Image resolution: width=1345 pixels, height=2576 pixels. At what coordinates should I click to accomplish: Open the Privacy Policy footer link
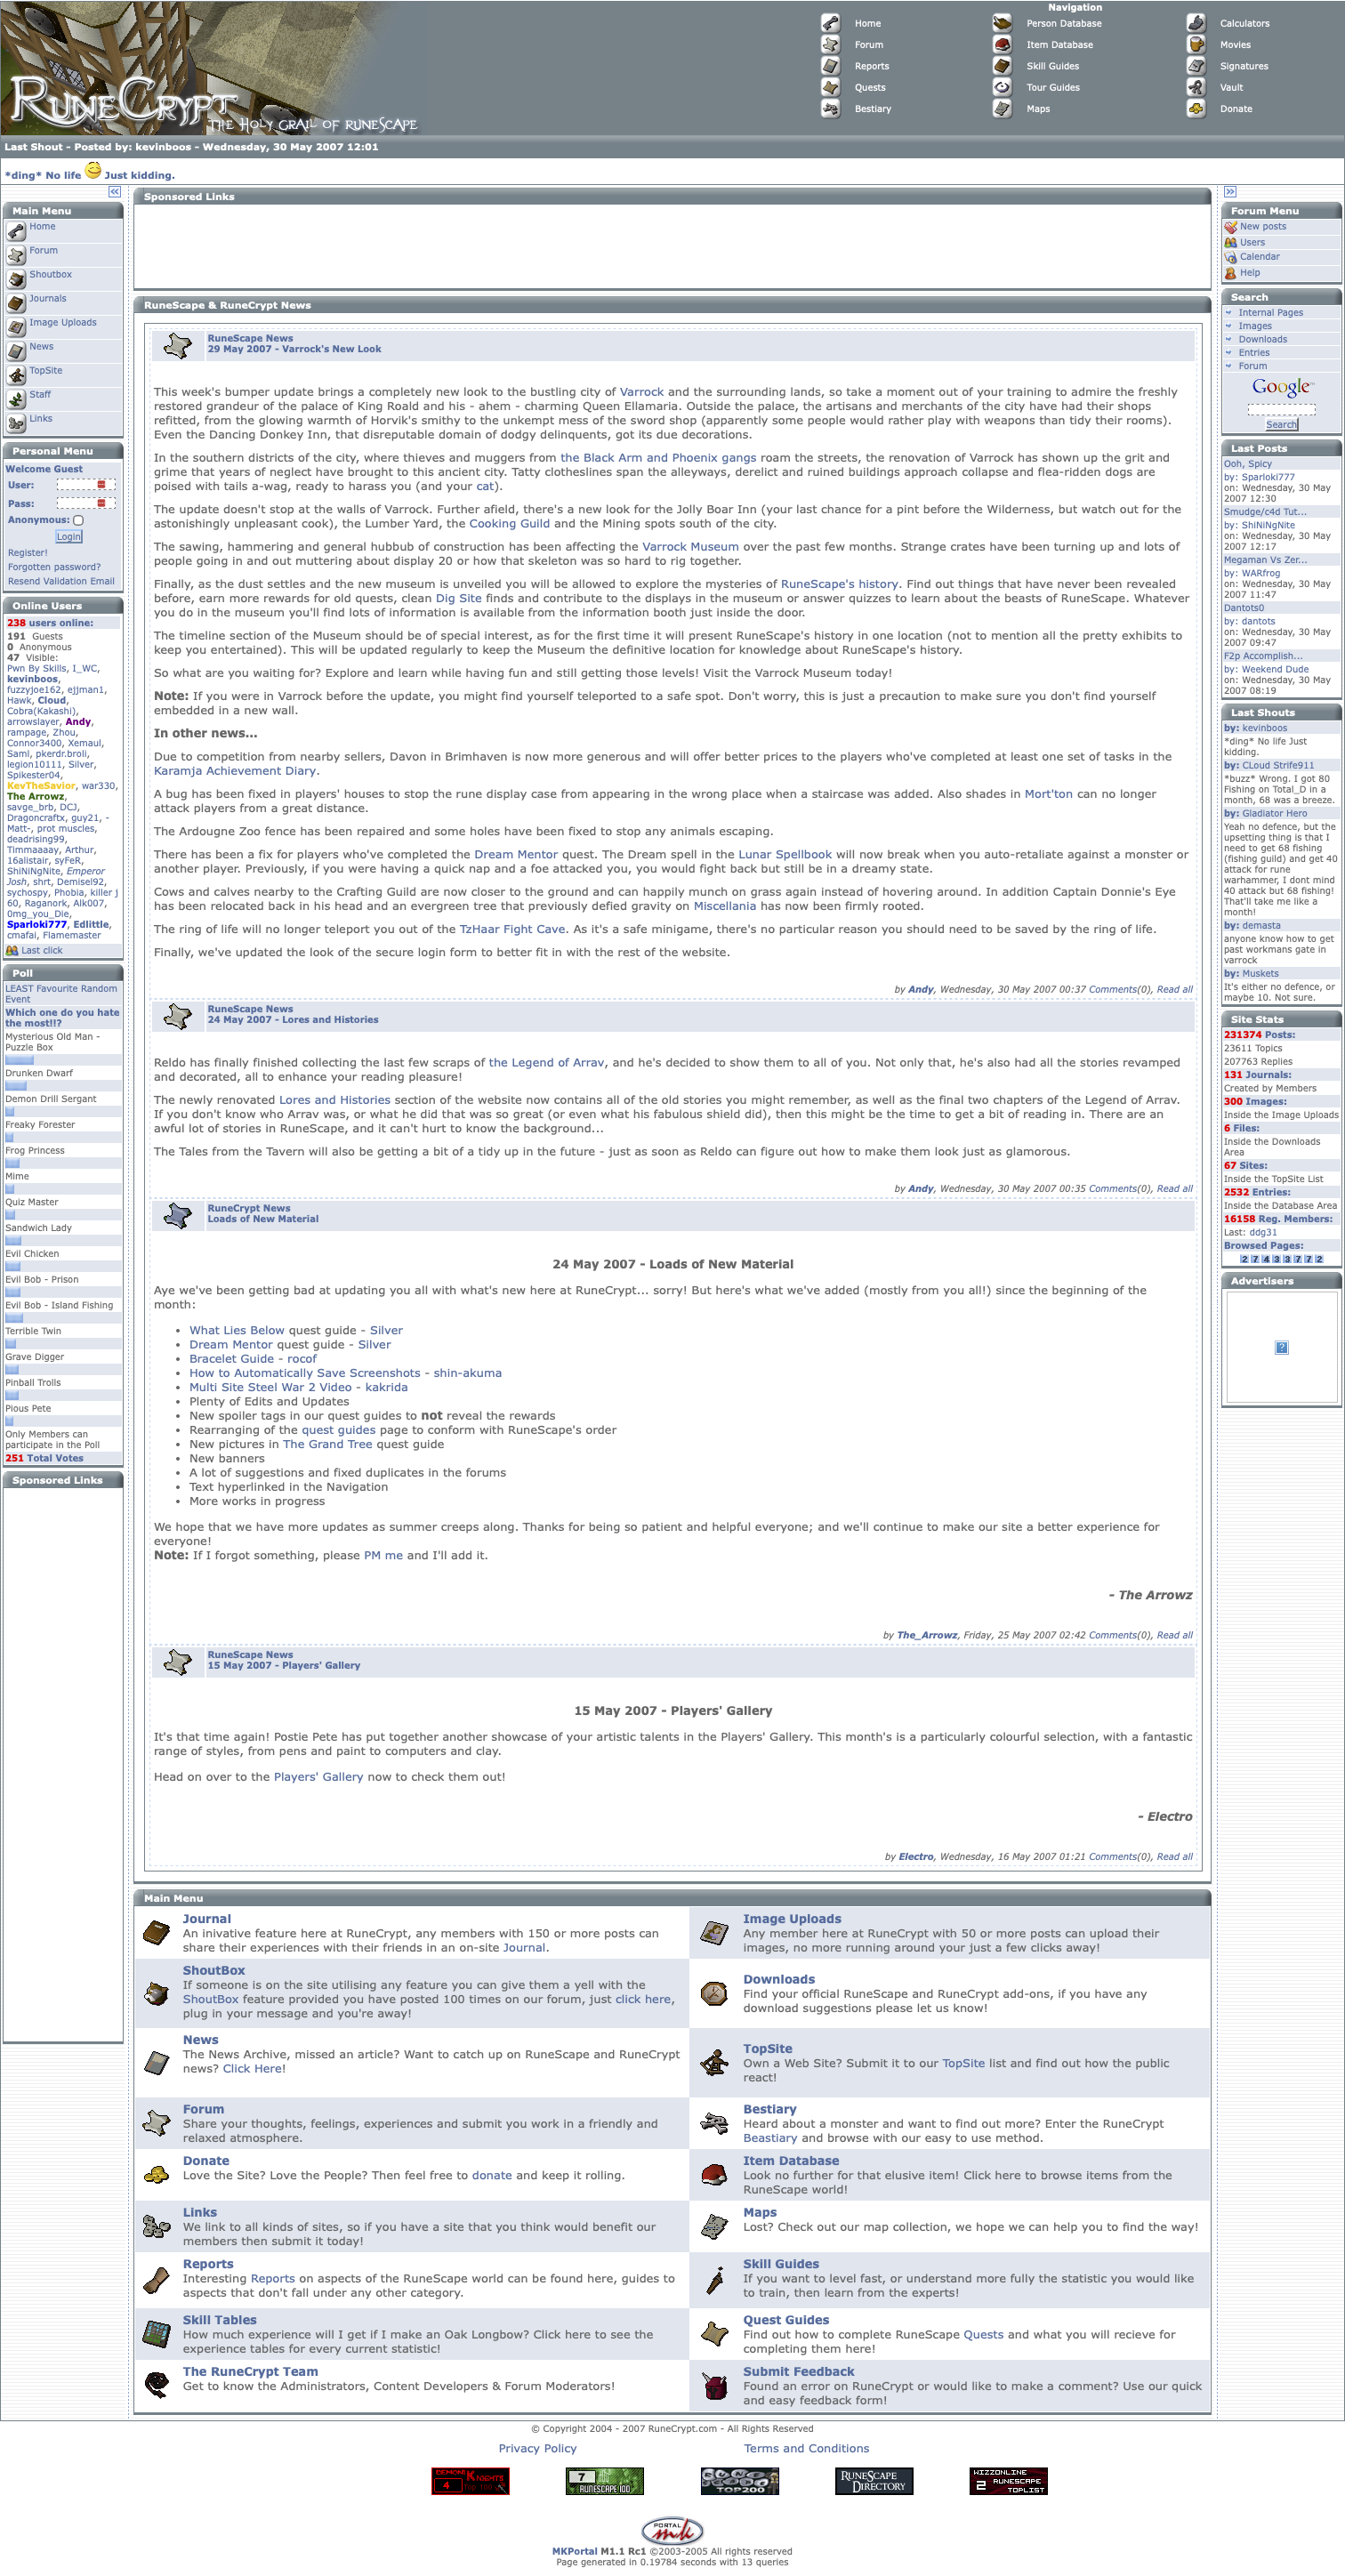538,2448
